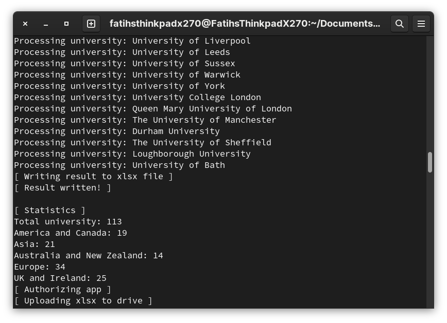Close the terminal window

25,24
